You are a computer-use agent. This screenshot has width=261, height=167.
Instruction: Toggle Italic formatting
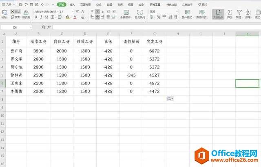(41, 17)
